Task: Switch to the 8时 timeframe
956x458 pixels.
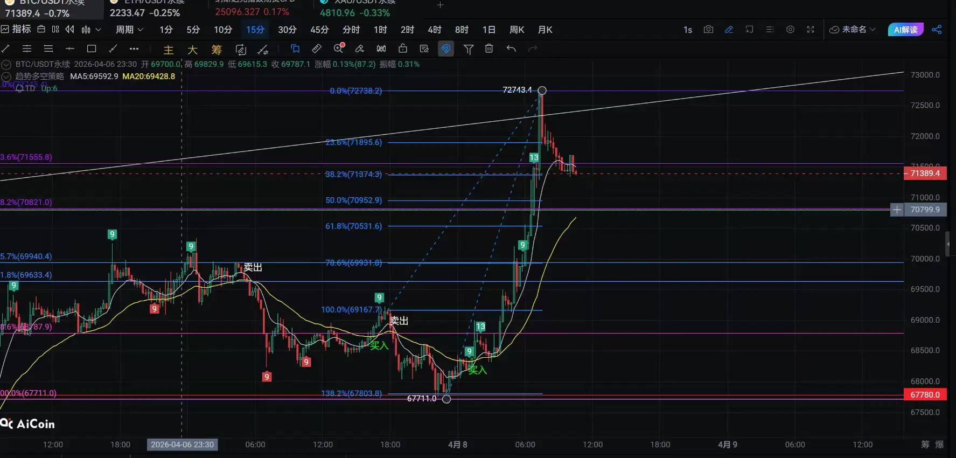Action: click(462, 30)
